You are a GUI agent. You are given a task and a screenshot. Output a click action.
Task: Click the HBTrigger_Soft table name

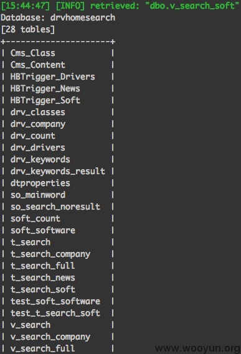click(45, 100)
